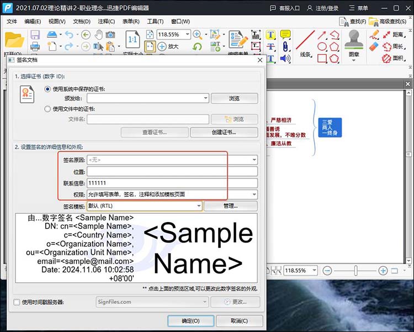The height and width of the screenshot is (332, 414).
Task: Click the area measurement tool
Action: click(x=394, y=58)
